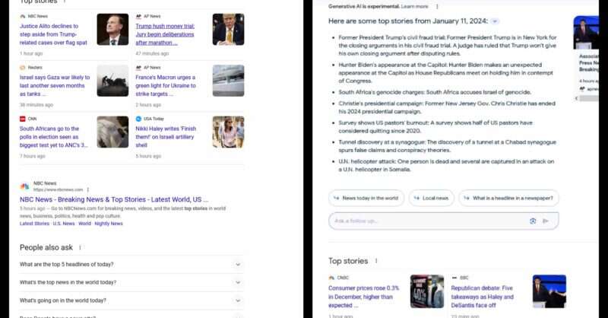The height and width of the screenshot is (318, 608).
Task: Click 'What is a headline in a newspaper?' chip
Action: pyautogui.click(x=508, y=198)
